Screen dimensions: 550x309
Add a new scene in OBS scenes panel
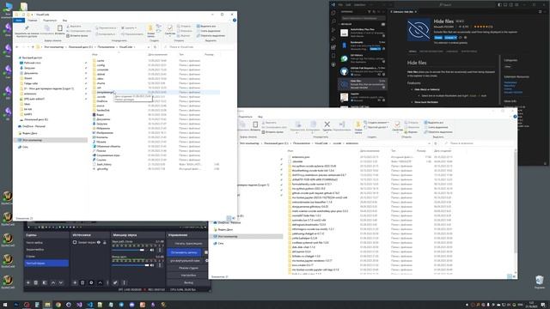coord(28,282)
